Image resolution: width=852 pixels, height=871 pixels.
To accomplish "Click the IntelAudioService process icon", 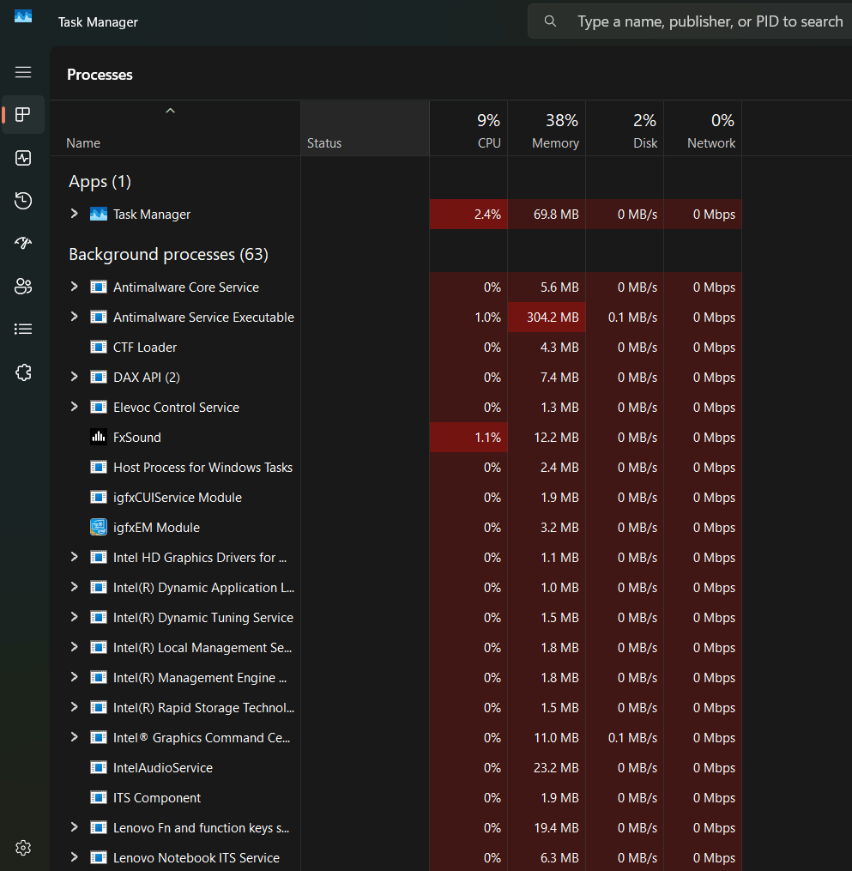I will point(99,768).
